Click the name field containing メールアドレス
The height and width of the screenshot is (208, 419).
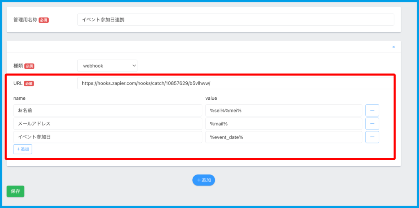pyautogui.click(x=108, y=123)
